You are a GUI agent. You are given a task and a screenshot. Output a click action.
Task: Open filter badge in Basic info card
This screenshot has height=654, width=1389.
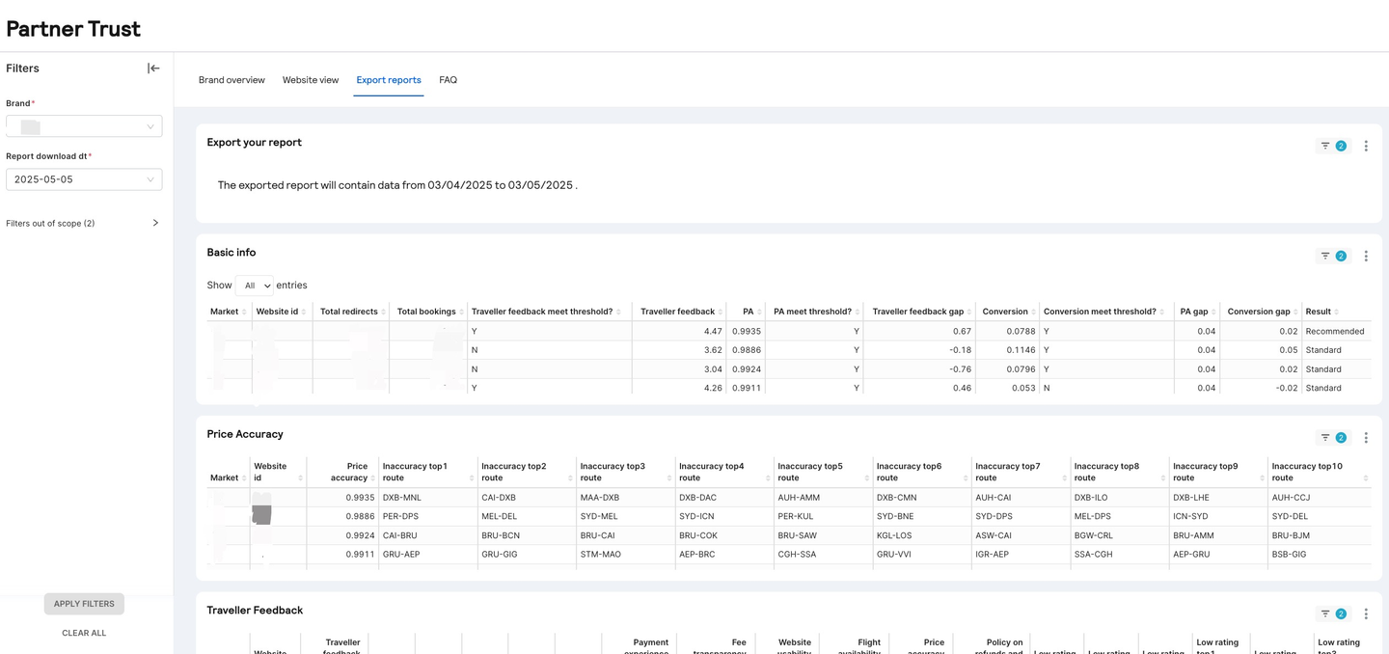(1333, 256)
